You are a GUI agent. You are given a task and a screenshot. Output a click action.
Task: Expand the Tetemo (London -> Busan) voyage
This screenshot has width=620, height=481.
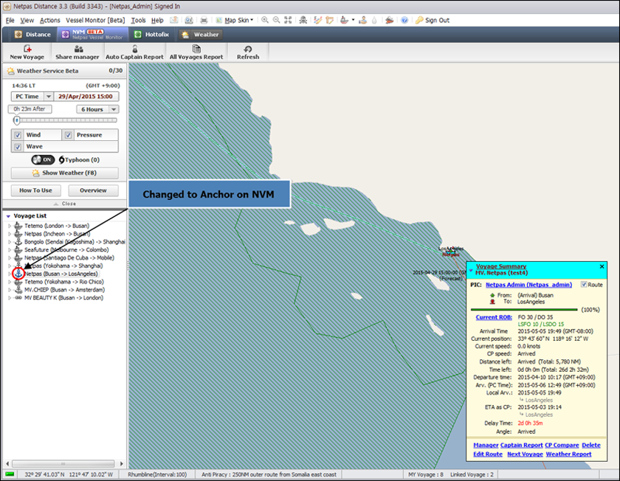point(10,226)
